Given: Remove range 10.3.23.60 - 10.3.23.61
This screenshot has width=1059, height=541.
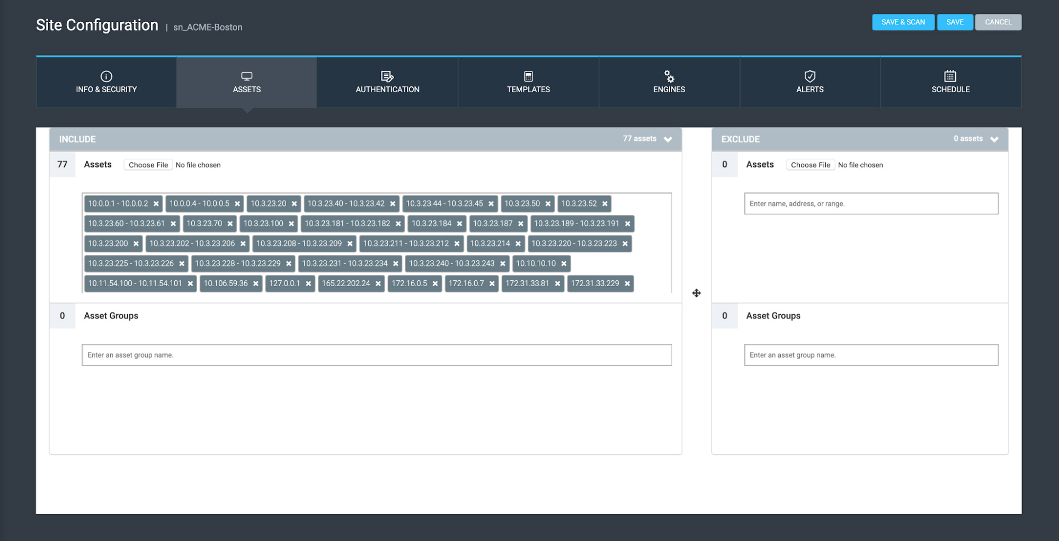Looking at the screenshot, I should [173, 224].
